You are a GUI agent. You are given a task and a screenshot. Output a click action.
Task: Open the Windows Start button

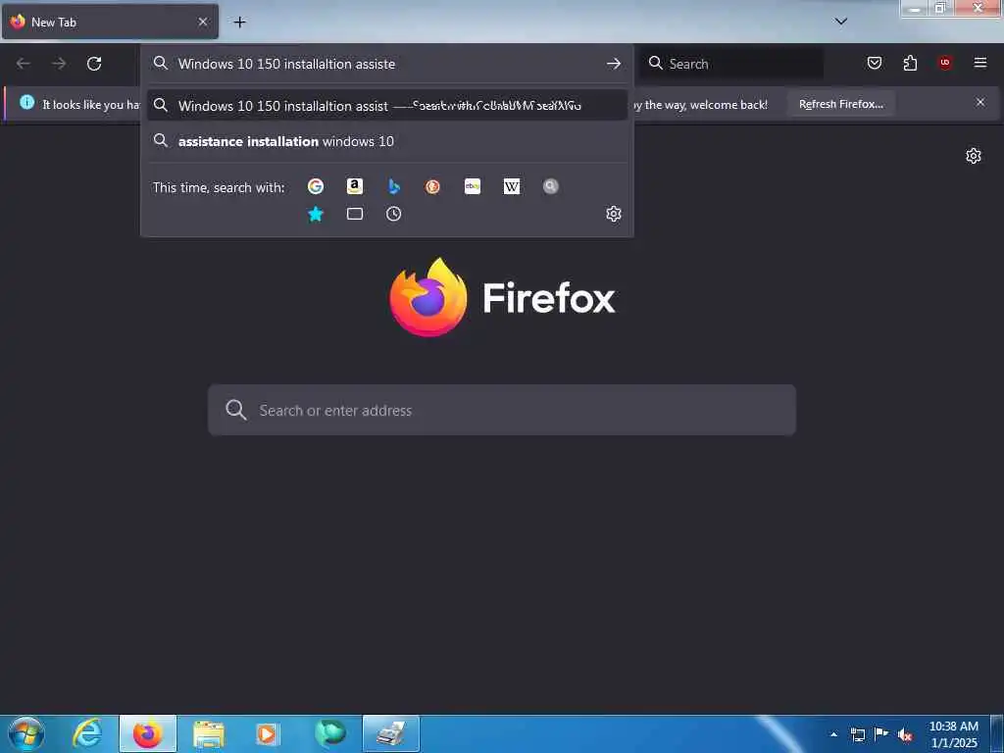26,733
